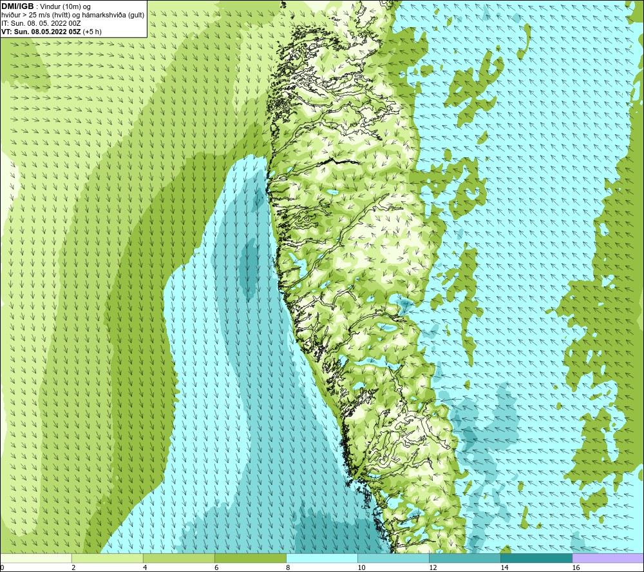
Task: Click the 14–16 m/s dark teal swatch
Action: [536, 558]
